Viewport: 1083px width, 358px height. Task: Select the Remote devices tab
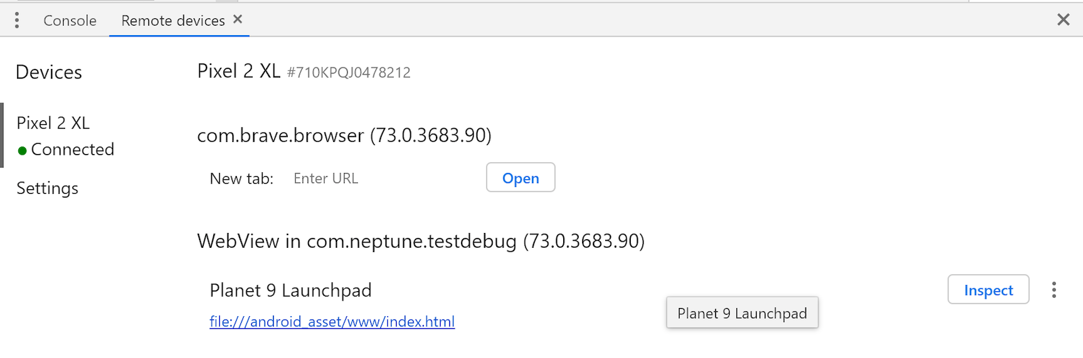click(x=173, y=21)
